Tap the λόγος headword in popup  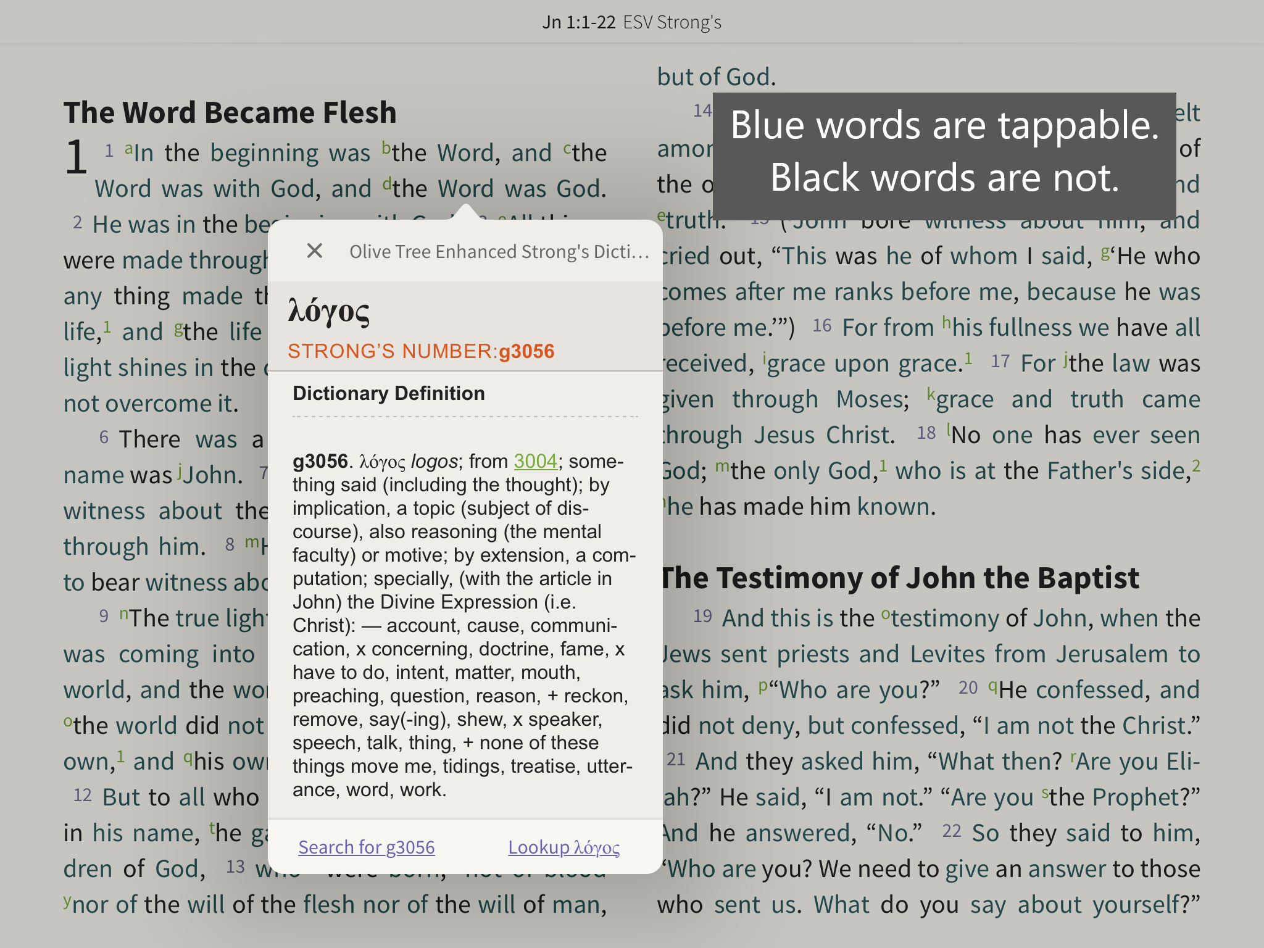point(329,312)
